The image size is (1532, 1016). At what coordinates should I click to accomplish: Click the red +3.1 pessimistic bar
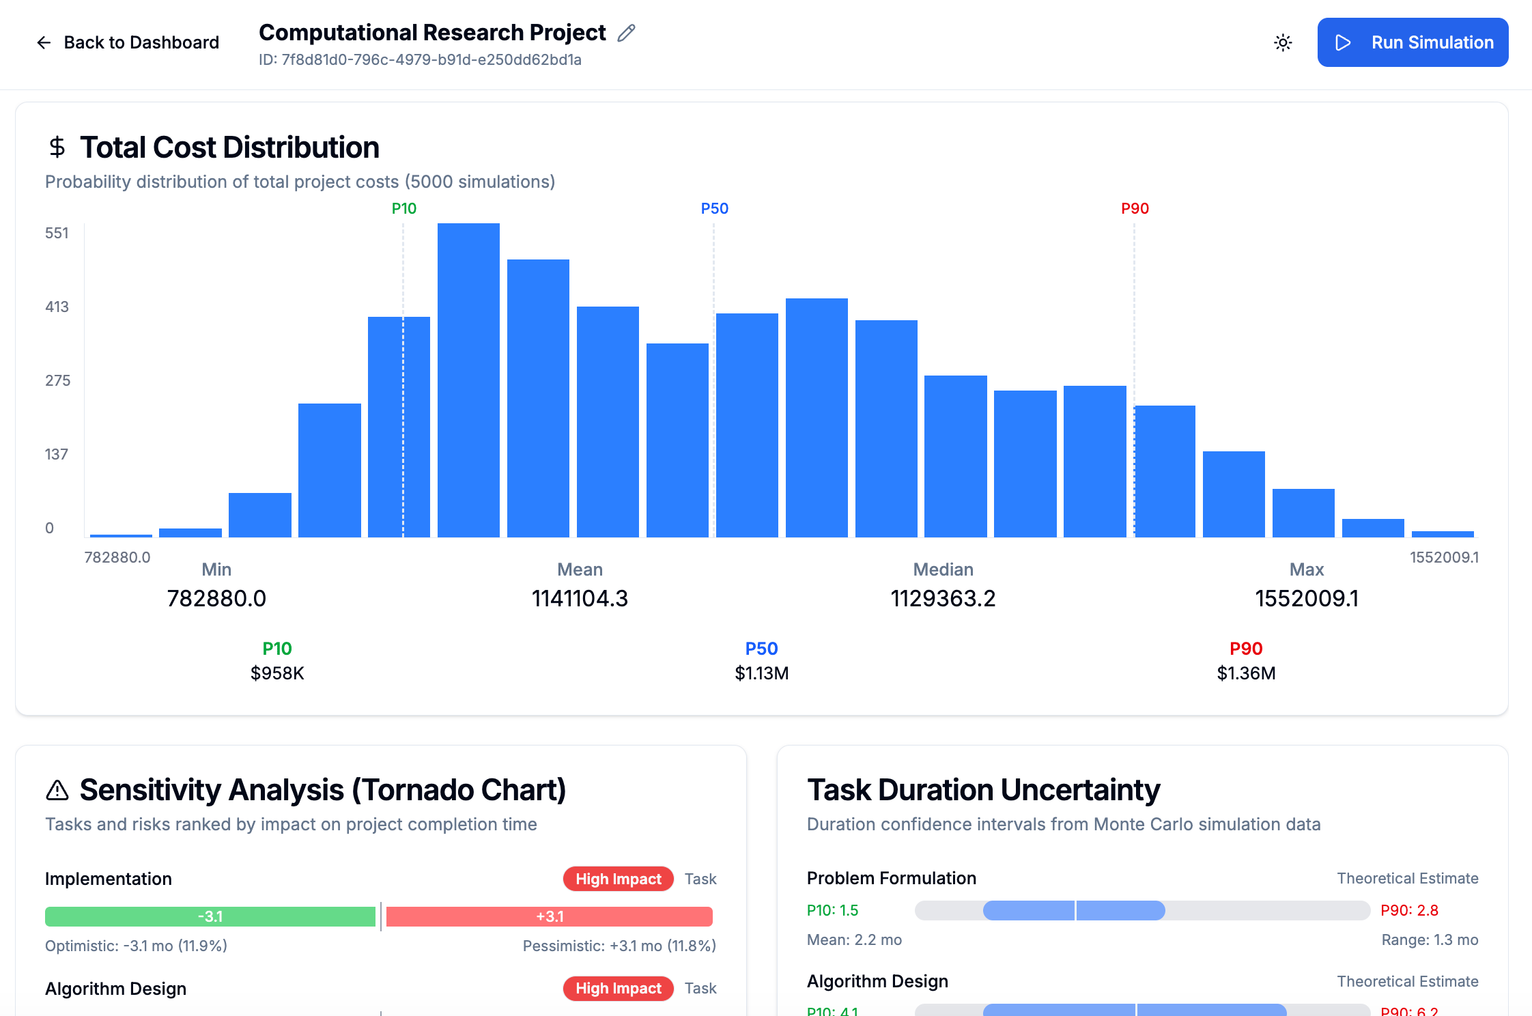550,916
